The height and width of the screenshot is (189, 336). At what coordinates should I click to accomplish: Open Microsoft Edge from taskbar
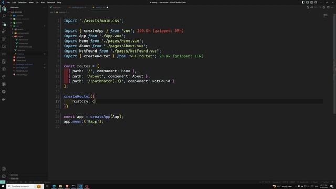point(54,186)
